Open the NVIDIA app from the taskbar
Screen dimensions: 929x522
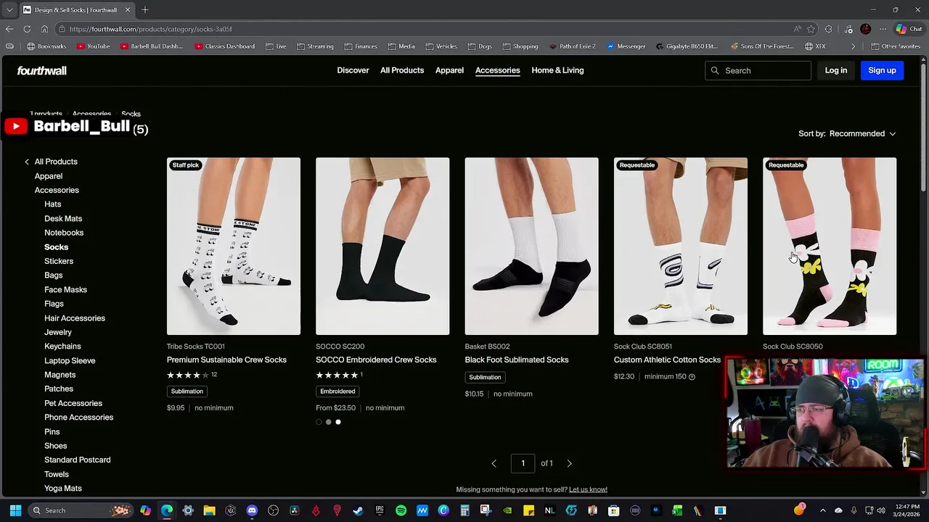tap(507, 510)
